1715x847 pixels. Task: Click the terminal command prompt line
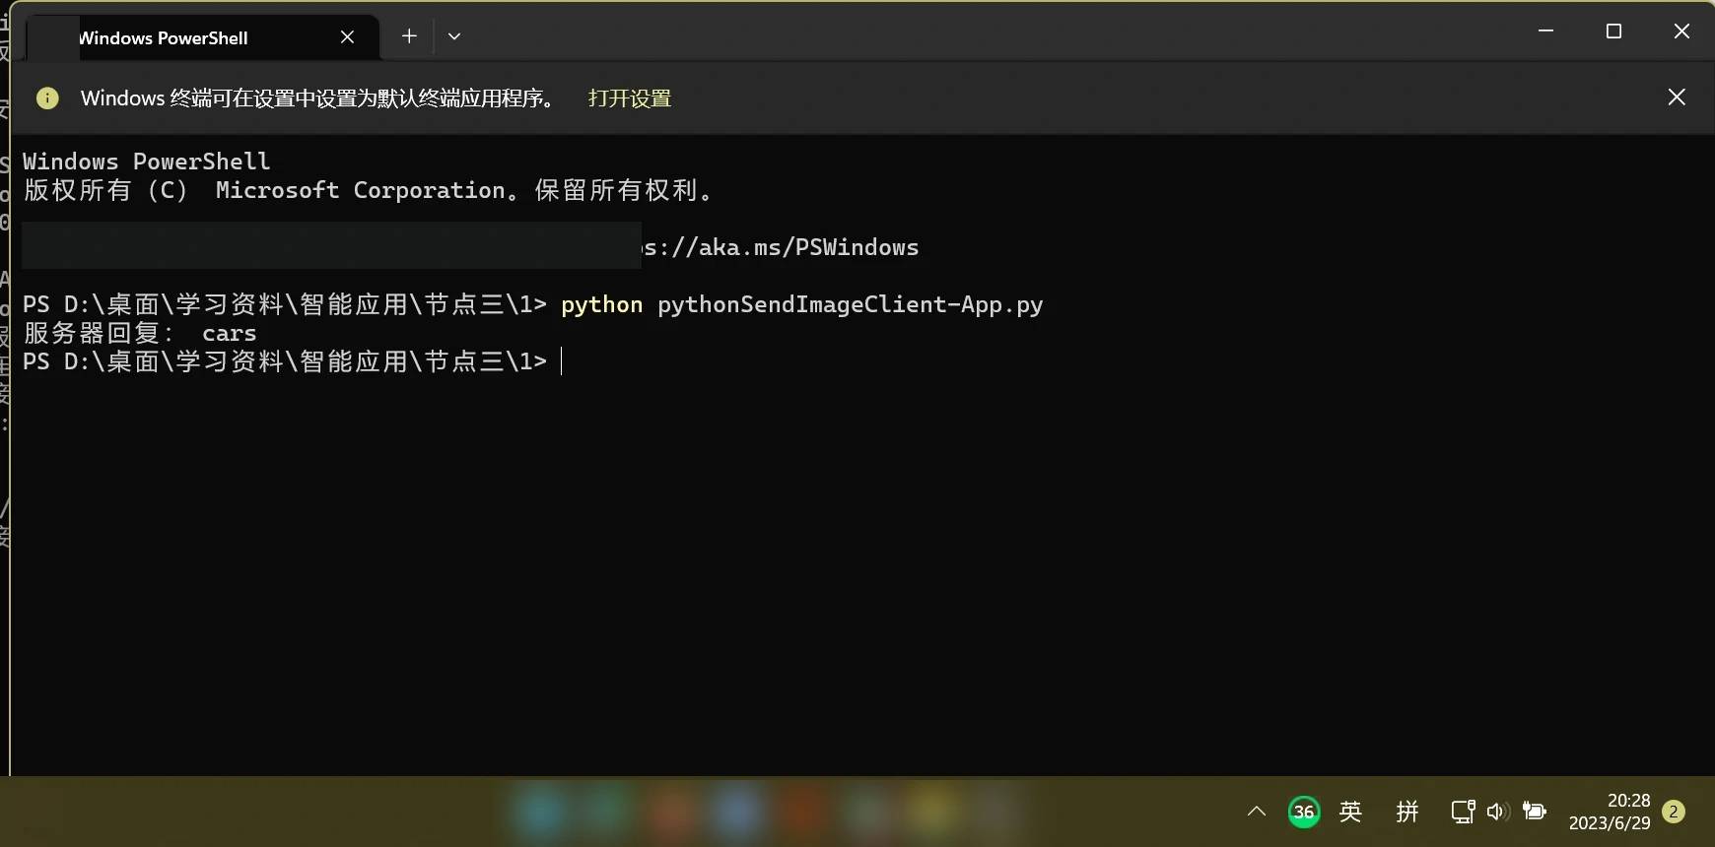point(292,361)
